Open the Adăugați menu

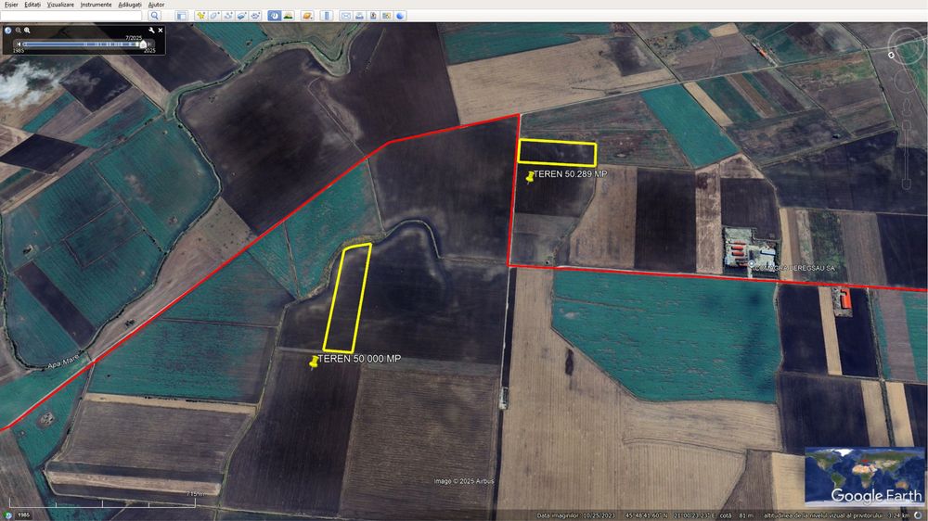tap(130, 5)
